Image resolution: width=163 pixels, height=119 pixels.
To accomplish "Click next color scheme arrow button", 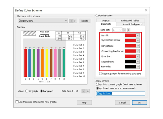I will [75, 21].
